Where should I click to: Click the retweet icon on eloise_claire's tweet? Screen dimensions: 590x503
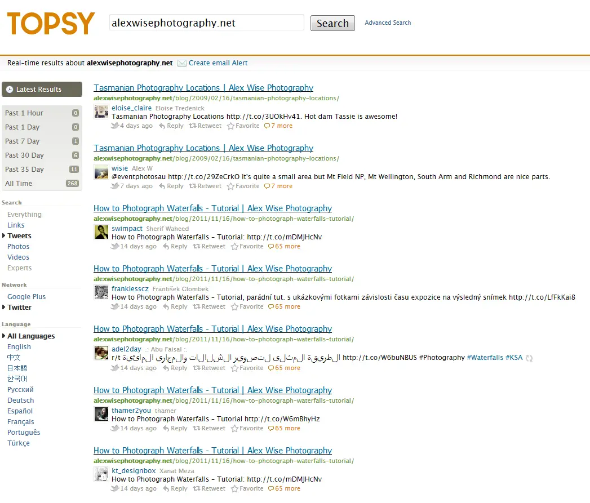(x=193, y=126)
